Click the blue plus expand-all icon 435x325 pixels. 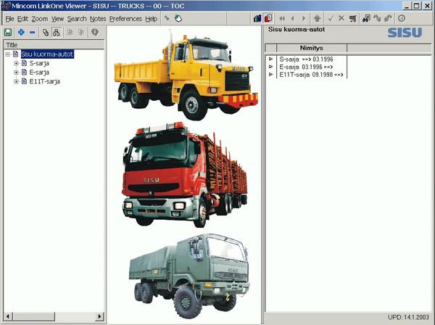22,33
